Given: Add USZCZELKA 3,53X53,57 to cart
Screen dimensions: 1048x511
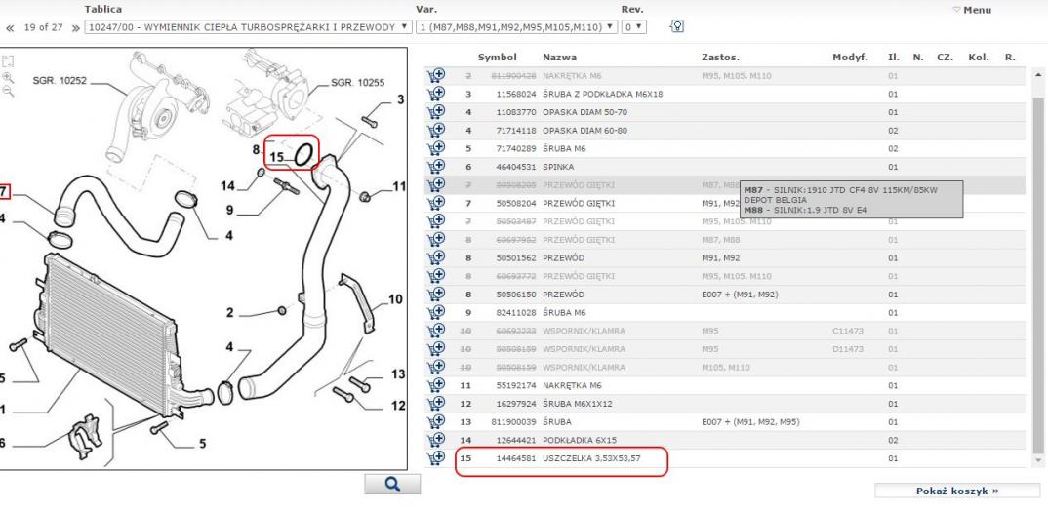Looking at the screenshot, I should pos(436,458).
